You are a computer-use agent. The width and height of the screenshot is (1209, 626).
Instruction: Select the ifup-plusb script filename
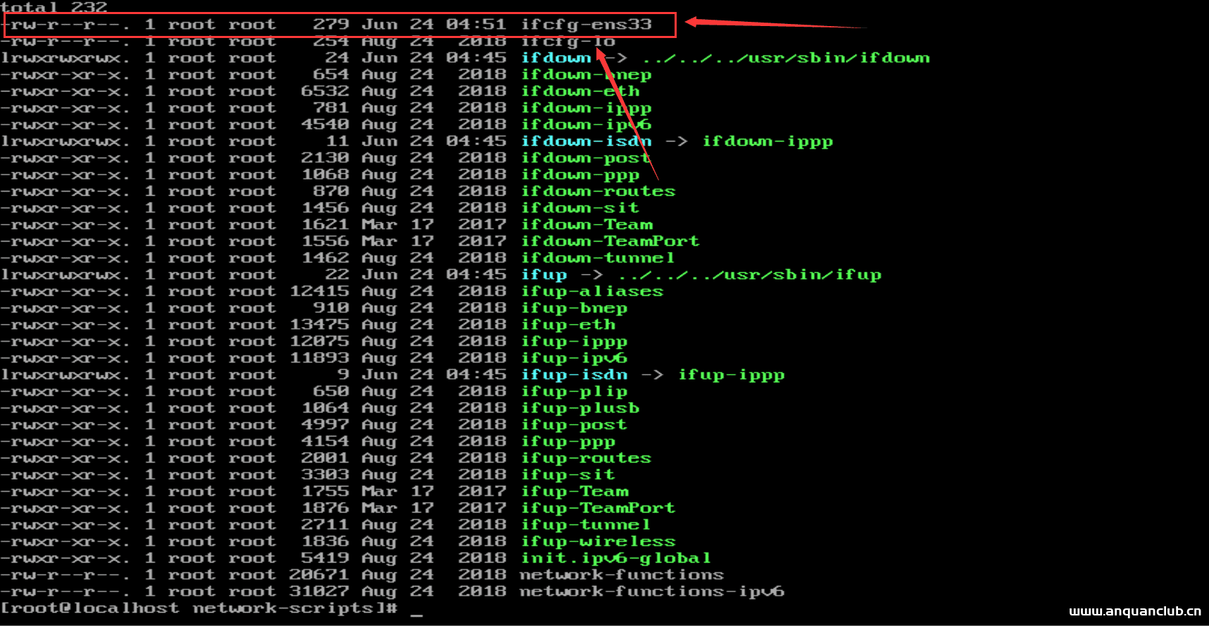coord(580,408)
